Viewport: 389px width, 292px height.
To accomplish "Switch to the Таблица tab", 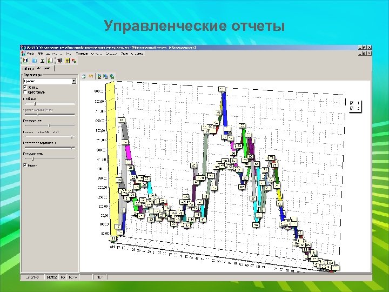I will [x=28, y=69].
